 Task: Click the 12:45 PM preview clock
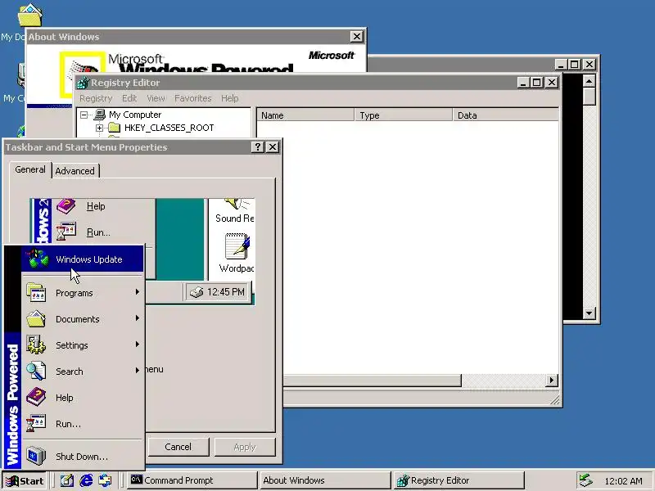(226, 292)
